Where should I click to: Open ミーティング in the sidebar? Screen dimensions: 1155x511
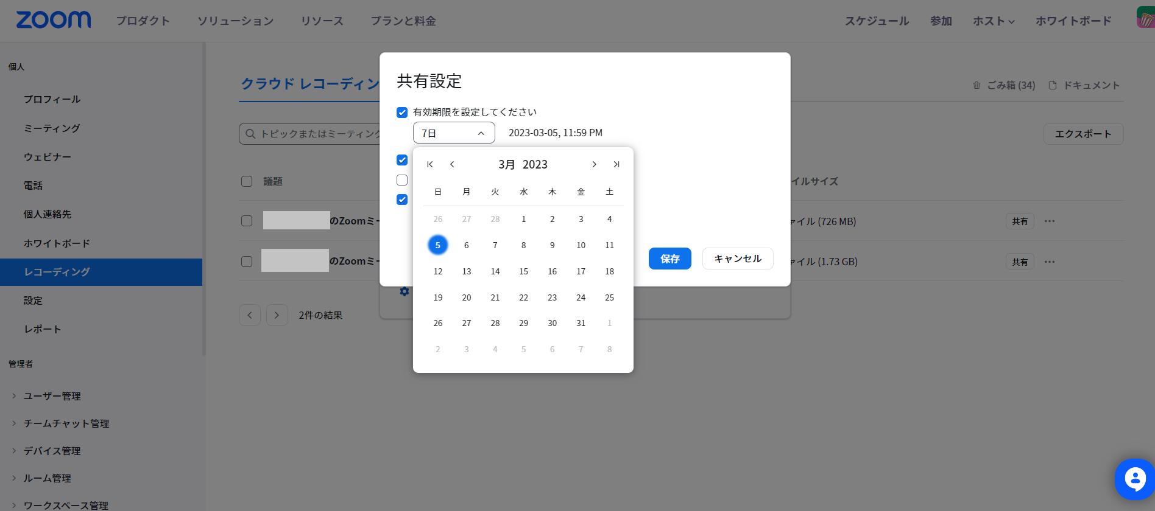[52, 128]
